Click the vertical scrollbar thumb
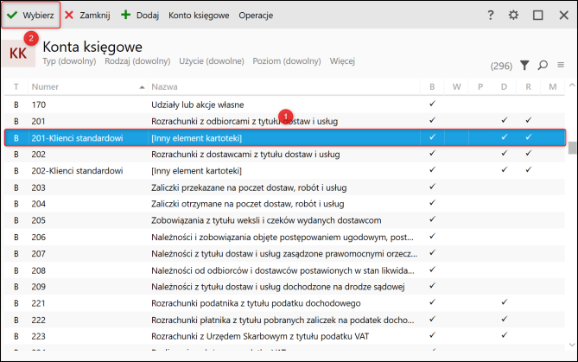This screenshot has width=578, height=362. point(572,149)
